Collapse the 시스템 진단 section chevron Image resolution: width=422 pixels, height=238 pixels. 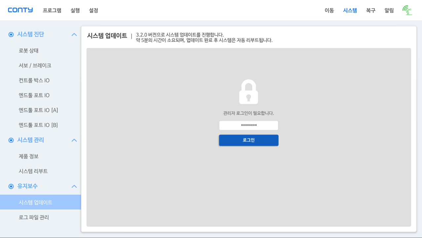[x=74, y=35]
